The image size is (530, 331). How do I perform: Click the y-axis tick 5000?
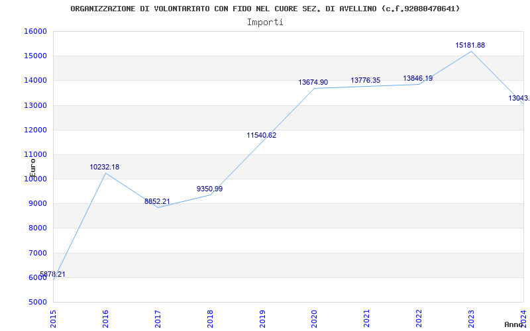pos(37,303)
